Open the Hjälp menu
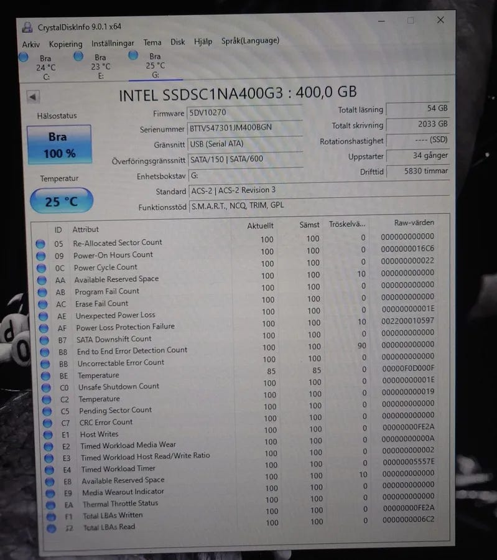This screenshot has height=560, width=497. pos(203,42)
